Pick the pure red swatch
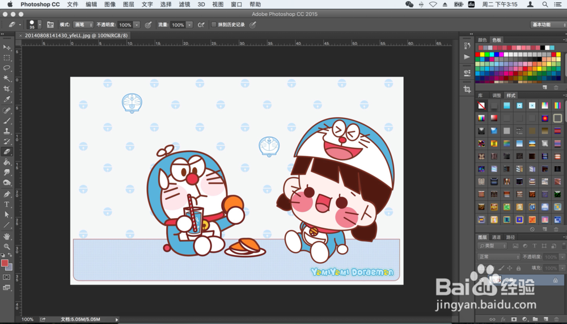The height and width of the screenshot is (324, 567). [477, 54]
